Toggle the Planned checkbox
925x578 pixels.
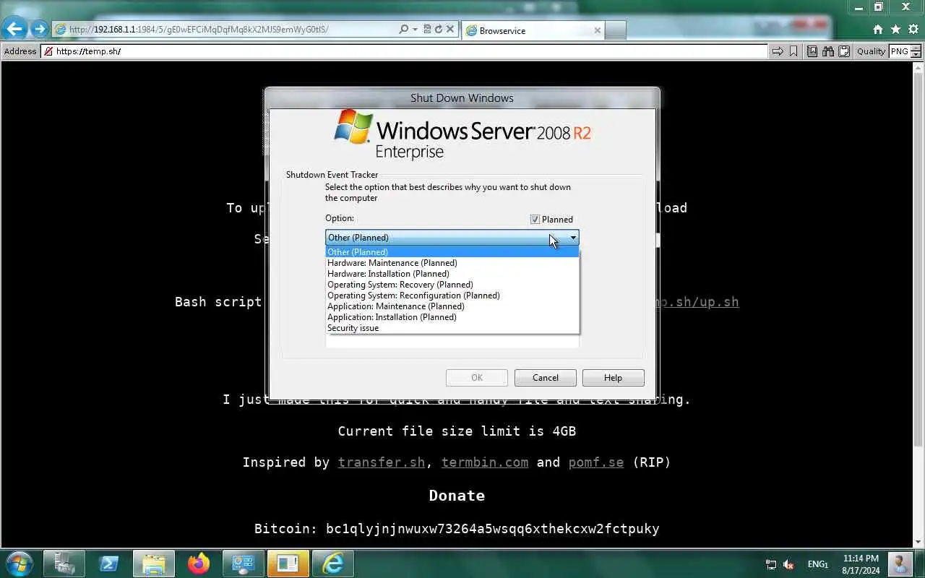[x=535, y=220]
